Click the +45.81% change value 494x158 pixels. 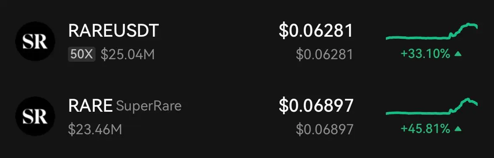(425, 129)
